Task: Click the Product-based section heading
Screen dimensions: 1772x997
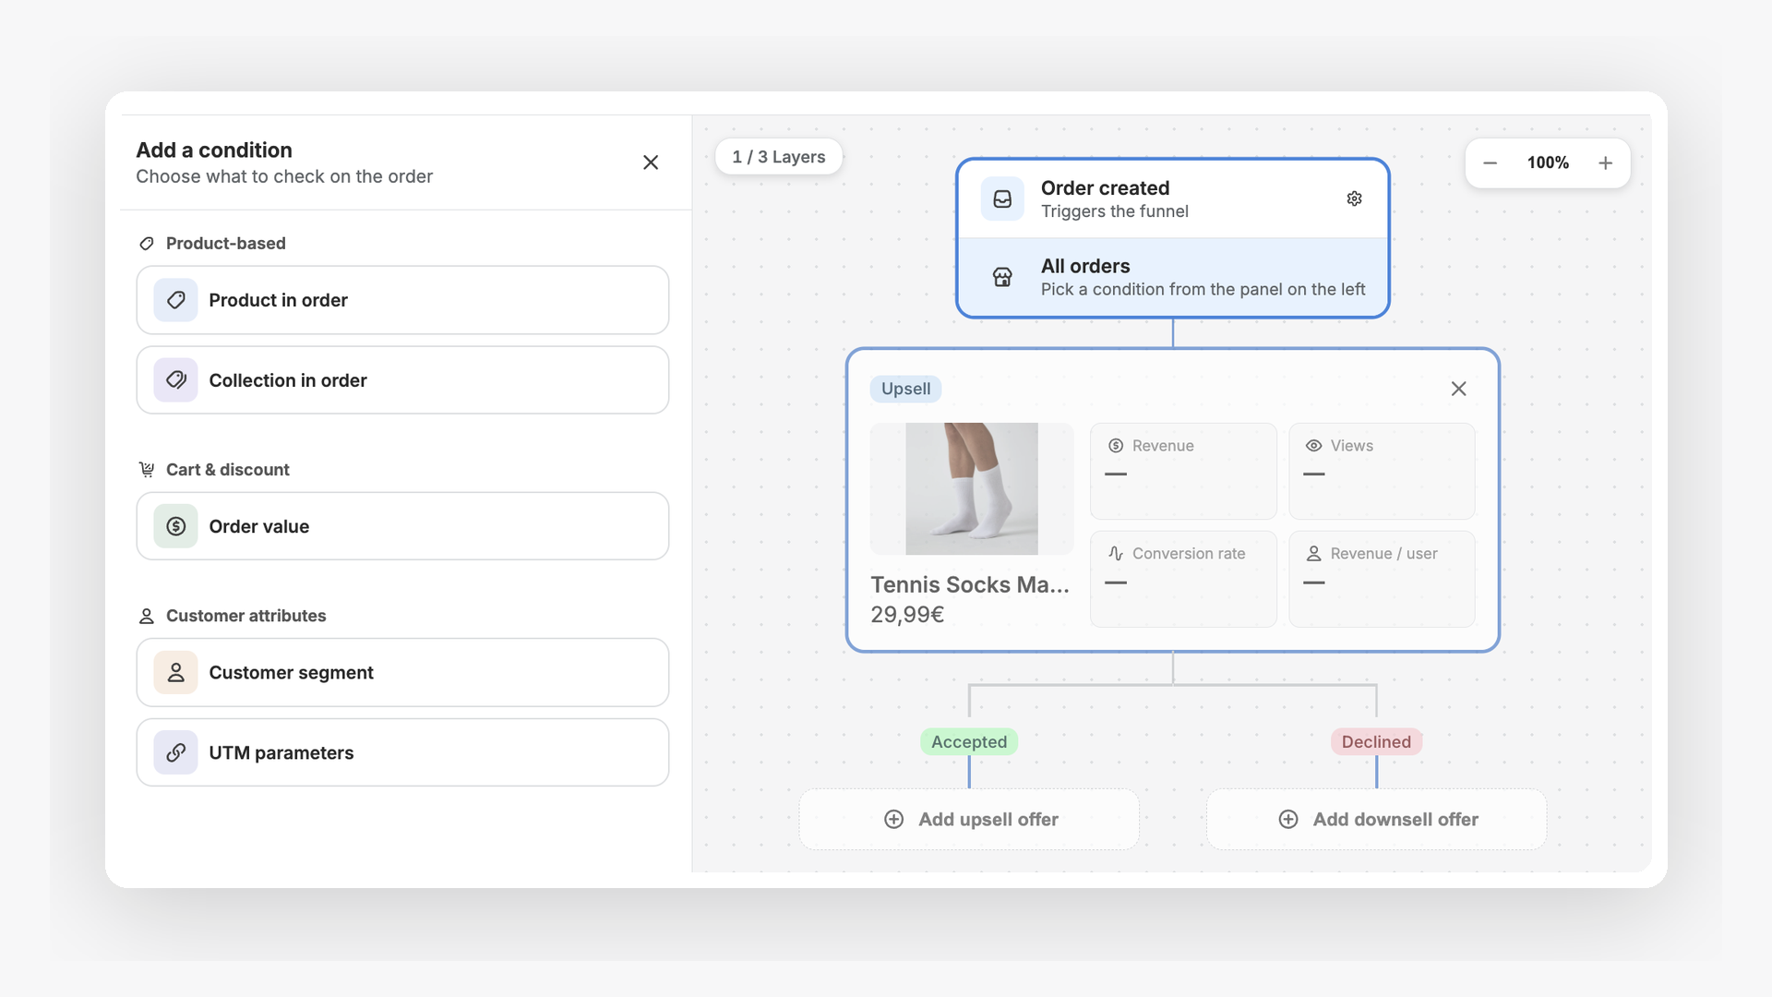Action: pyautogui.click(x=225, y=243)
